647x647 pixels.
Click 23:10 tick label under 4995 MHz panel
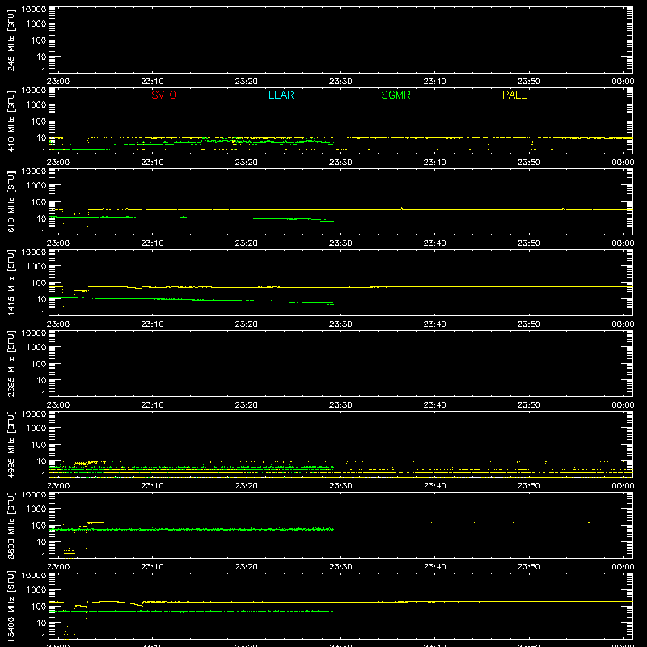pyautogui.click(x=152, y=486)
